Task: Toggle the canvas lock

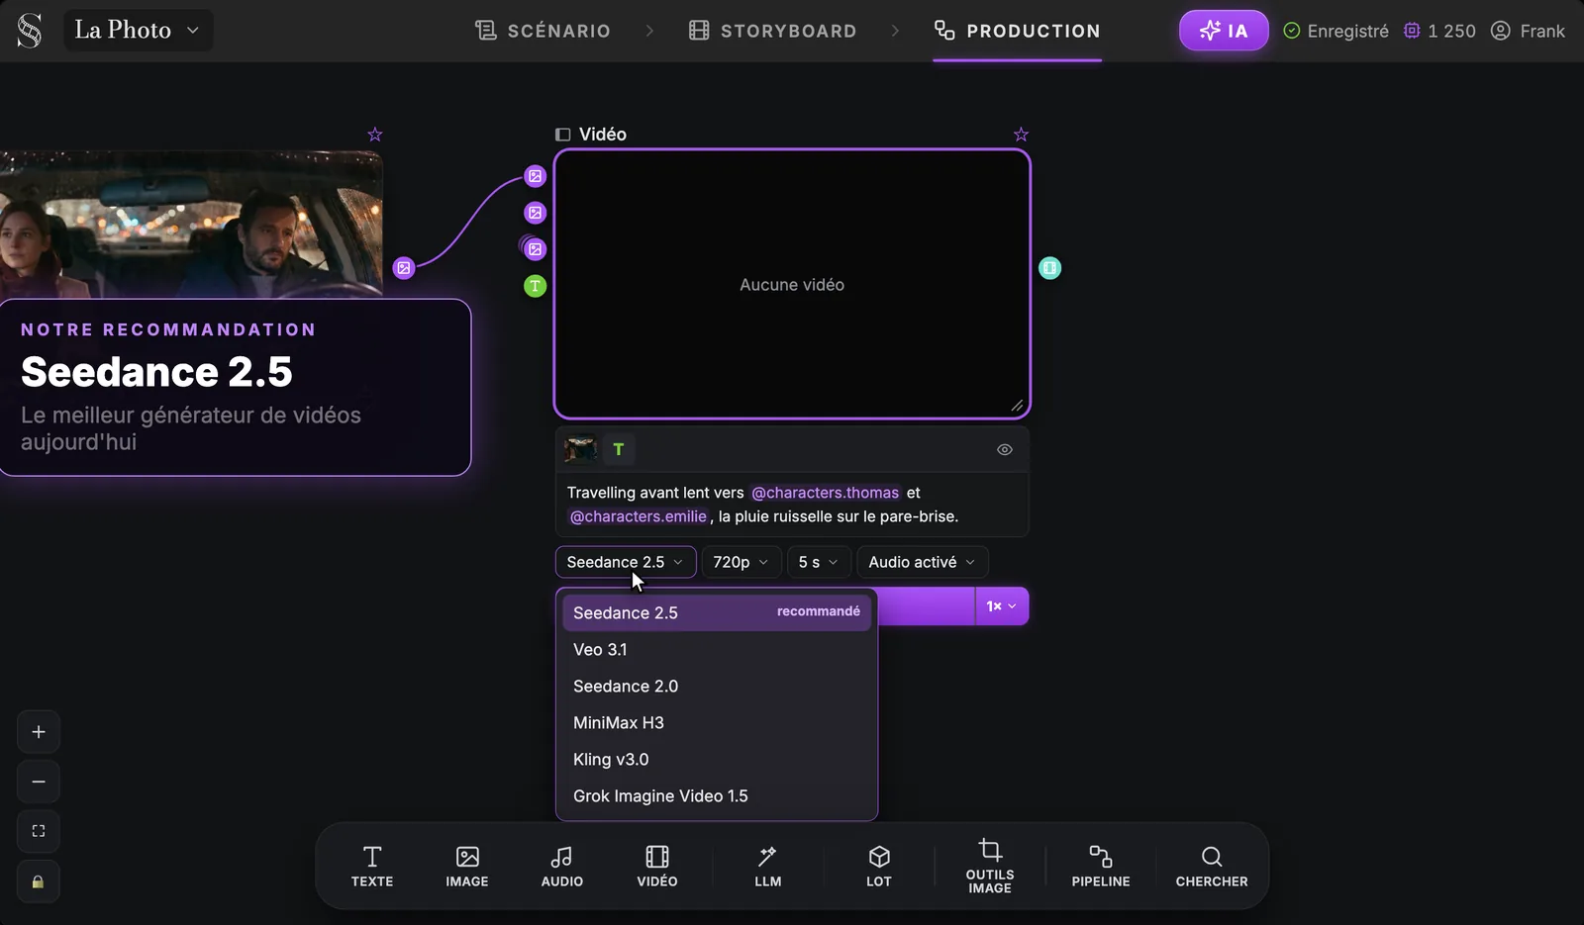Action: point(39,881)
